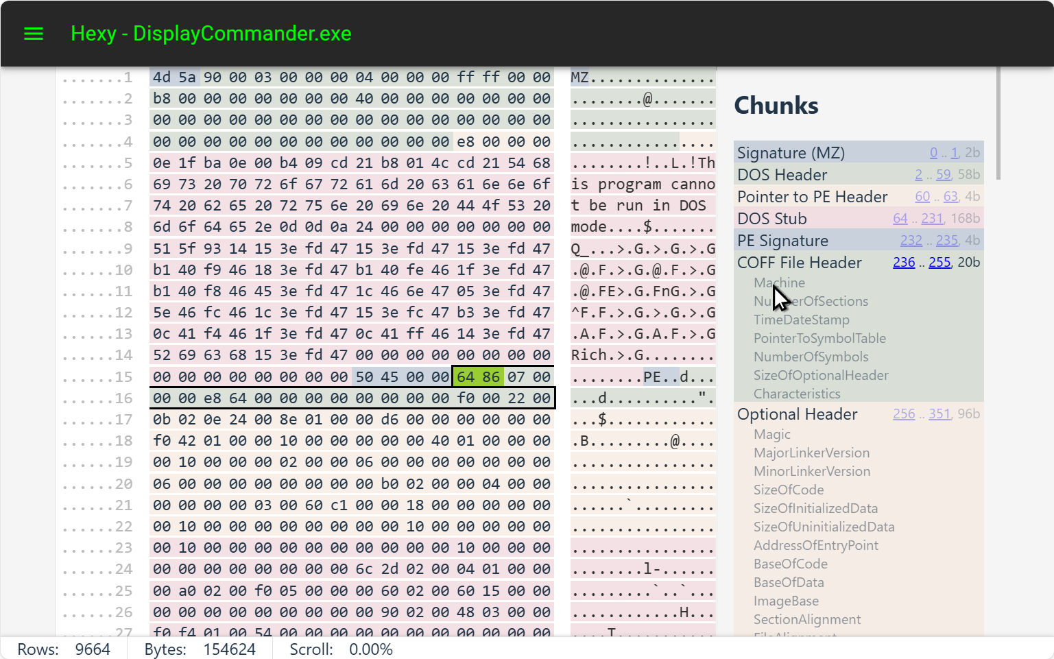Select the Characteristics field
Viewport: 1054px width, 659px height.
797,394
